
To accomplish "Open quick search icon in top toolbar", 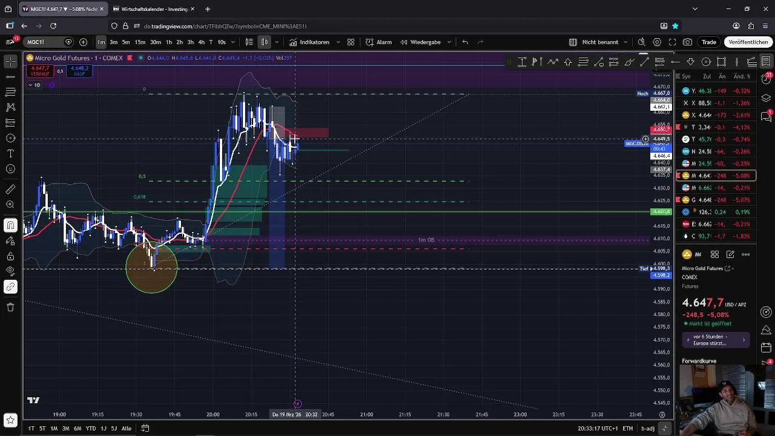I will (642, 42).
